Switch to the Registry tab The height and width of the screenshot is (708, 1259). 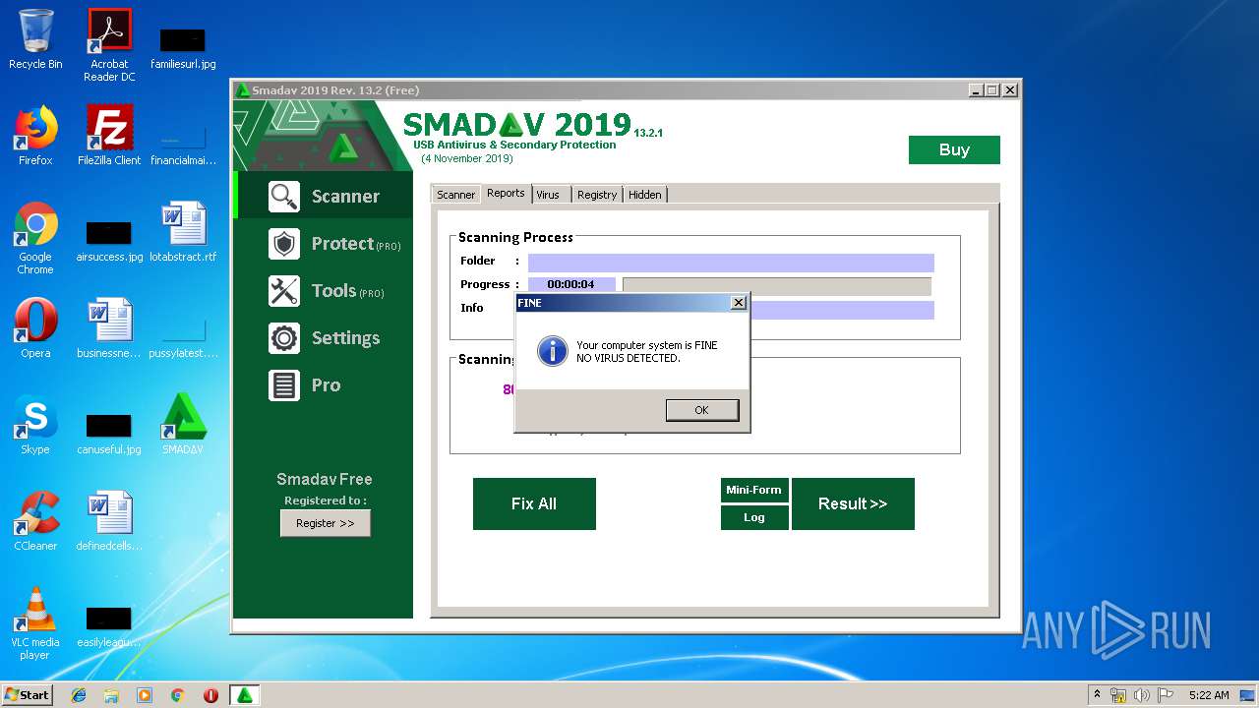tap(597, 195)
